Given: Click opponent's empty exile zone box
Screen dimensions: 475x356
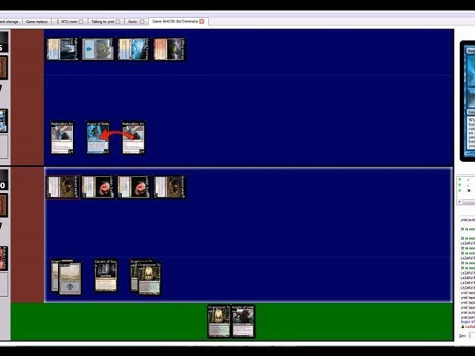Looking at the screenshot, I should [x=3, y=146].
